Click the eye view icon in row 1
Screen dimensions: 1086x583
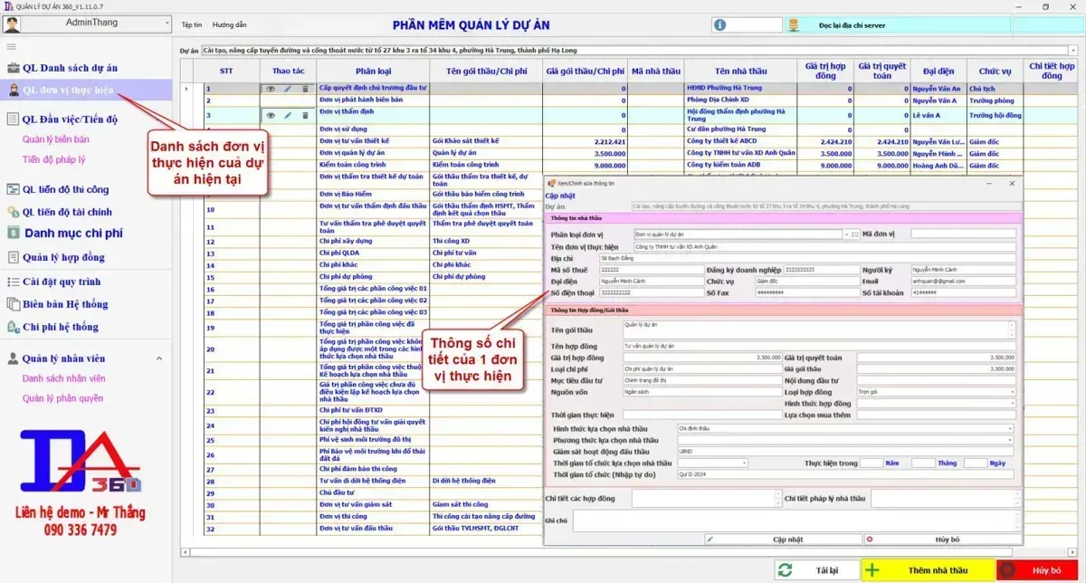pyautogui.click(x=270, y=89)
